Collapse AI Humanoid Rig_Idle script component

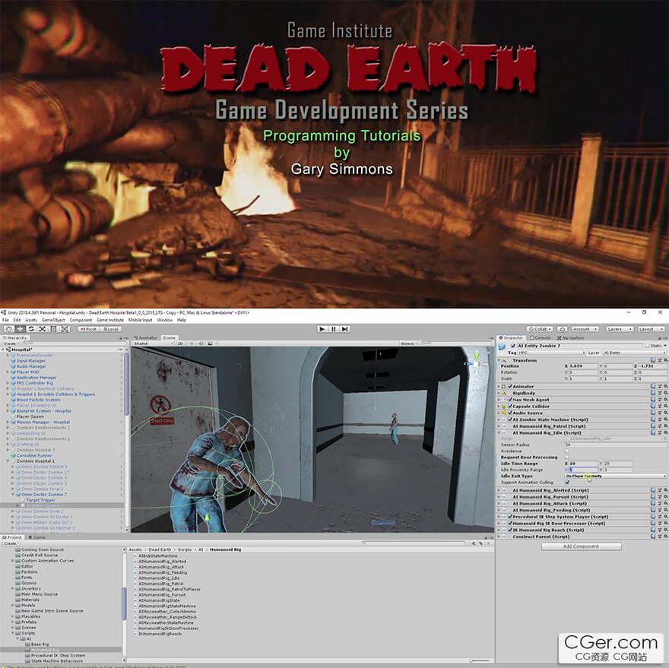499,432
